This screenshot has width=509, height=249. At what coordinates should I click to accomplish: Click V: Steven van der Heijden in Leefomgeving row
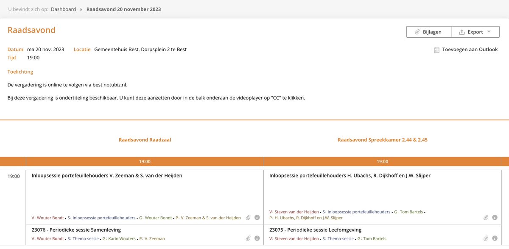294,239
